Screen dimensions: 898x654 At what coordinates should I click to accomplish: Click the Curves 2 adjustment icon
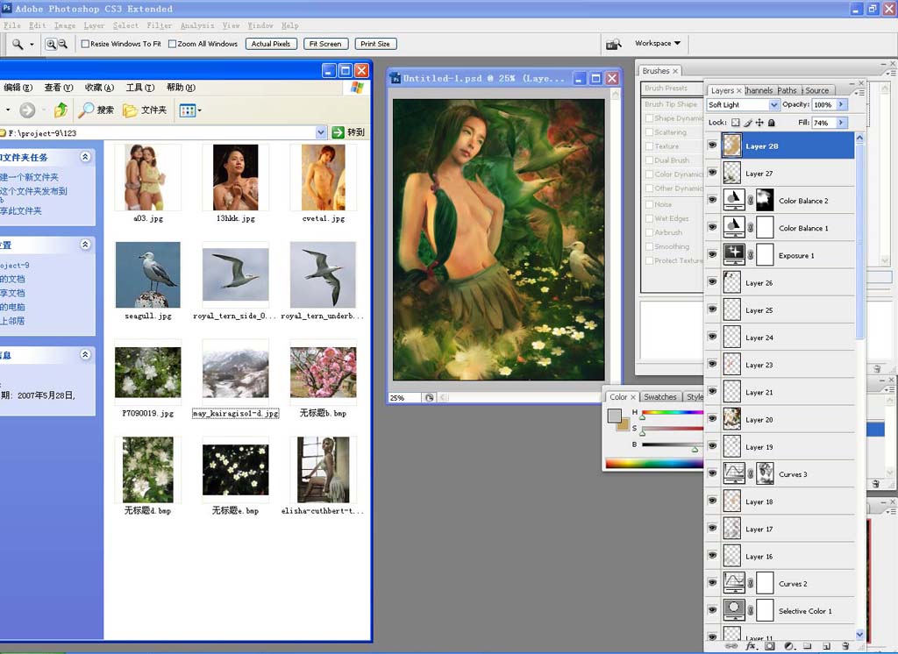(x=734, y=583)
